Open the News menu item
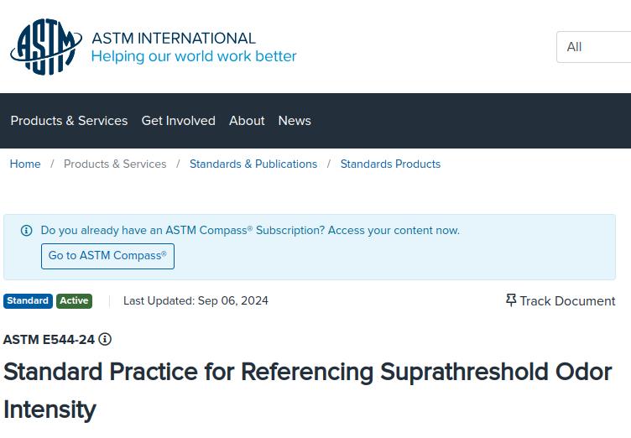This screenshot has height=438, width=631. 295,121
